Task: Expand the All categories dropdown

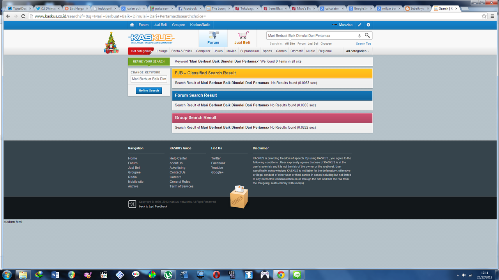Action: [x=357, y=51]
